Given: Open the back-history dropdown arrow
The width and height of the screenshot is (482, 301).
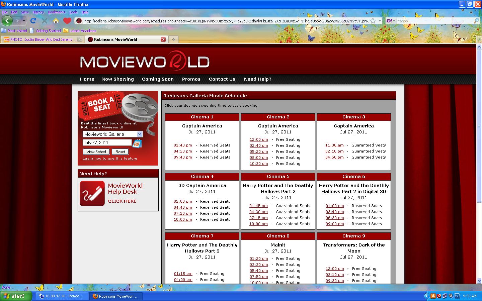Looking at the screenshot, I should tap(23, 21).
